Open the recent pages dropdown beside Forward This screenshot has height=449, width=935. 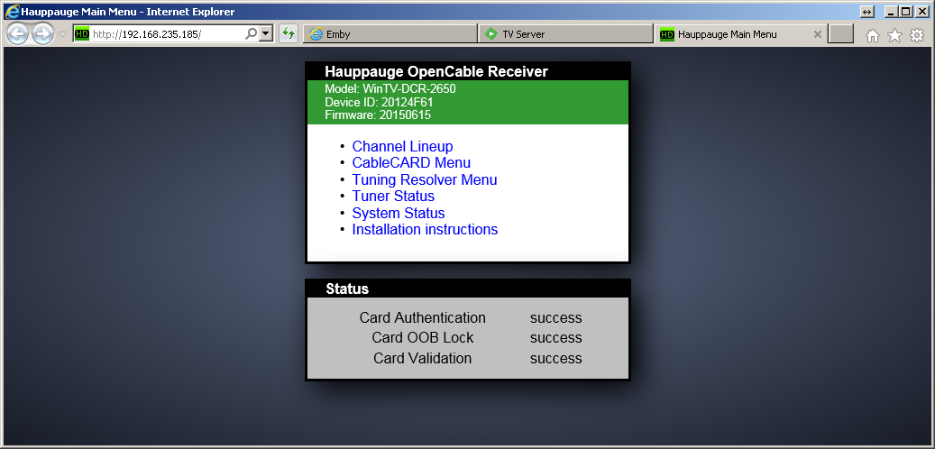point(62,34)
